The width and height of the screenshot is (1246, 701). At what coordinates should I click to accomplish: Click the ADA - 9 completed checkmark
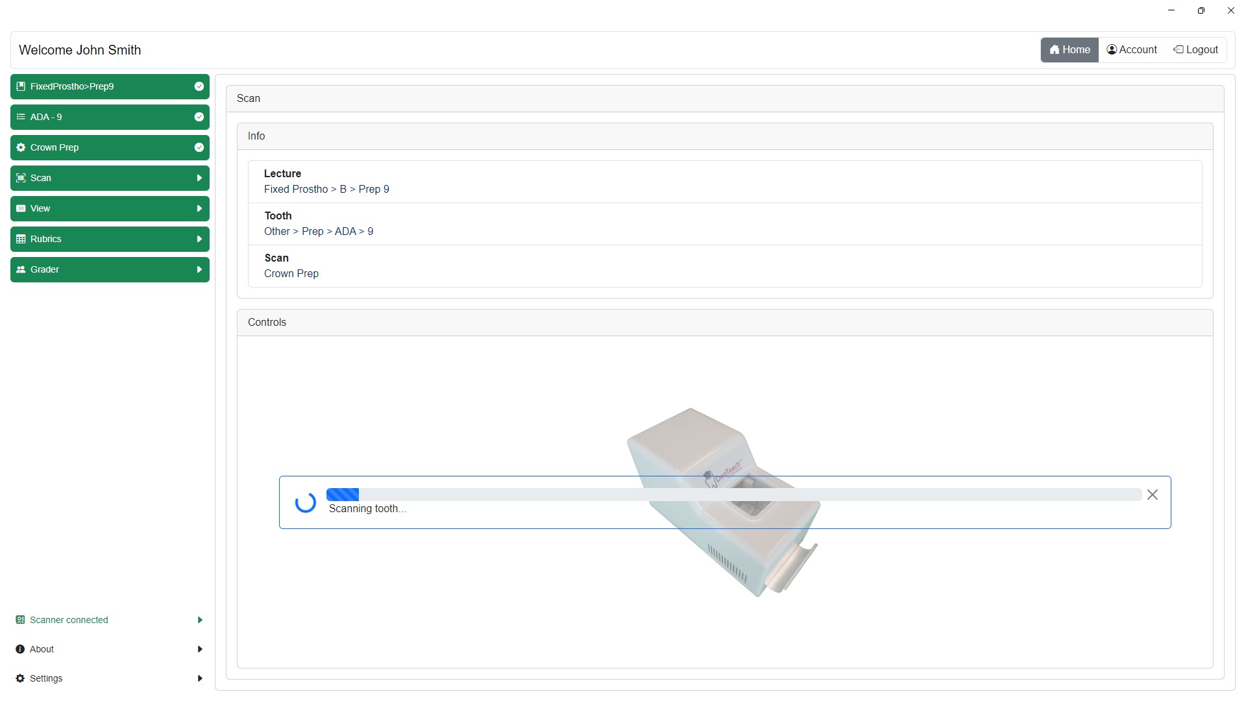click(x=199, y=117)
